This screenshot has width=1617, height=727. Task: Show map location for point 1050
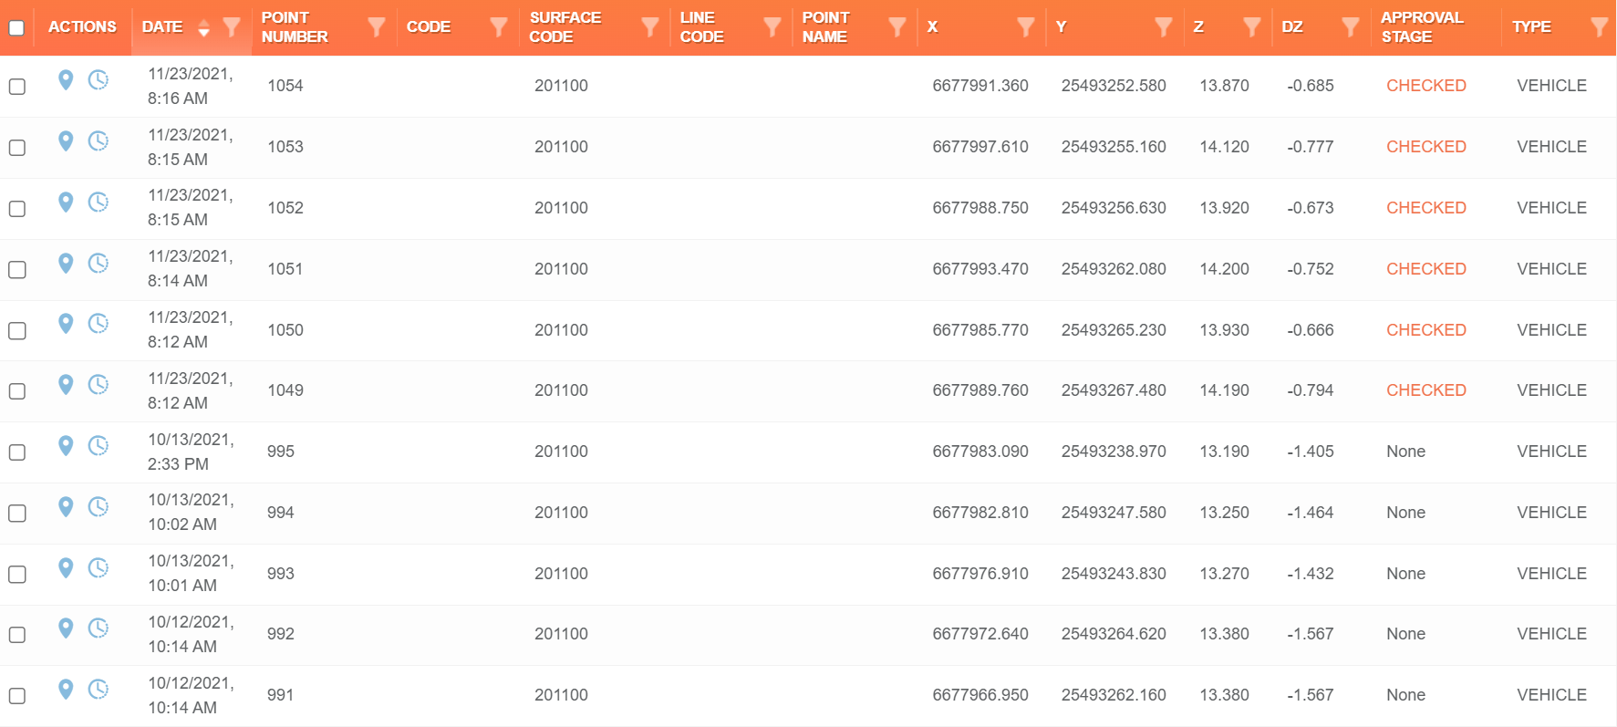pyautogui.click(x=66, y=324)
